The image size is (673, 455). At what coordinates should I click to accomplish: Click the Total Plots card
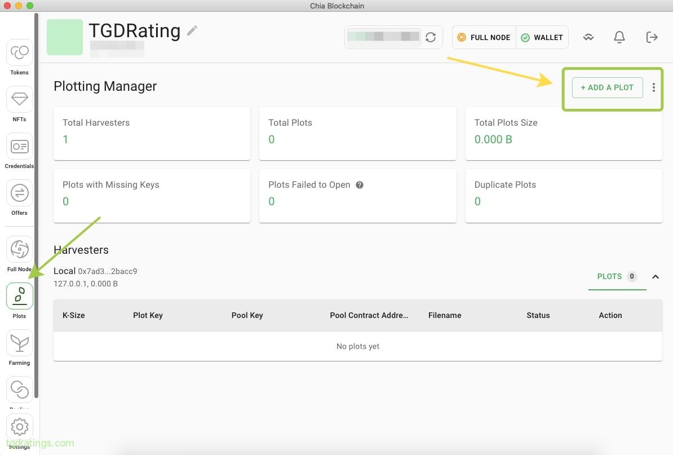coord(357,133)
